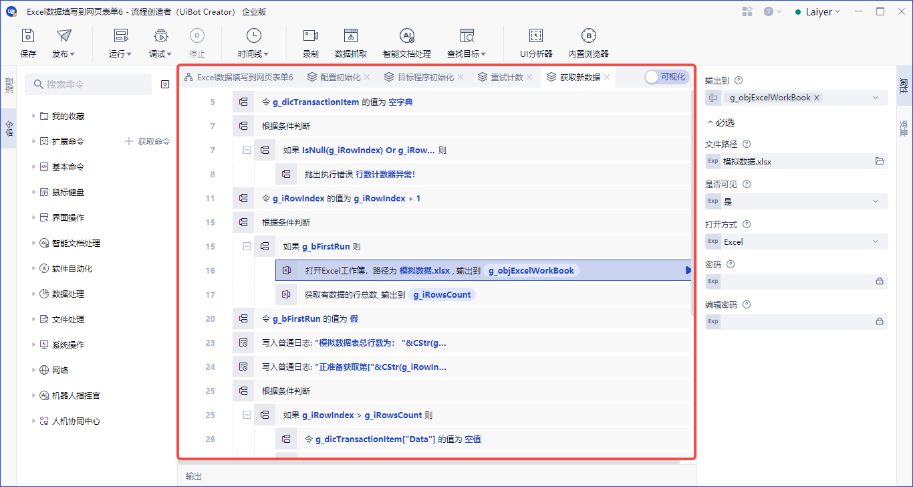Launch the UI Analyzer (UI分析器)

tap(536, 44)
